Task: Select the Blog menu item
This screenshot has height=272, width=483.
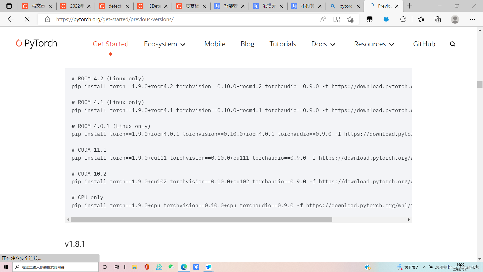Action: point(247,44)
